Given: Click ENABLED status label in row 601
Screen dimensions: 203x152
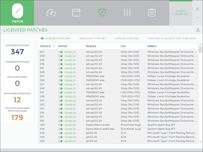Looking at the screenshot, I should click(70, 52).
